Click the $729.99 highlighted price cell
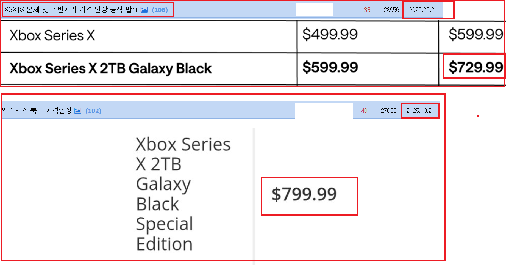 [x=475, y=67]
